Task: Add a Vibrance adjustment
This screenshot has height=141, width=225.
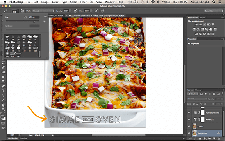Action: point(213,24)
